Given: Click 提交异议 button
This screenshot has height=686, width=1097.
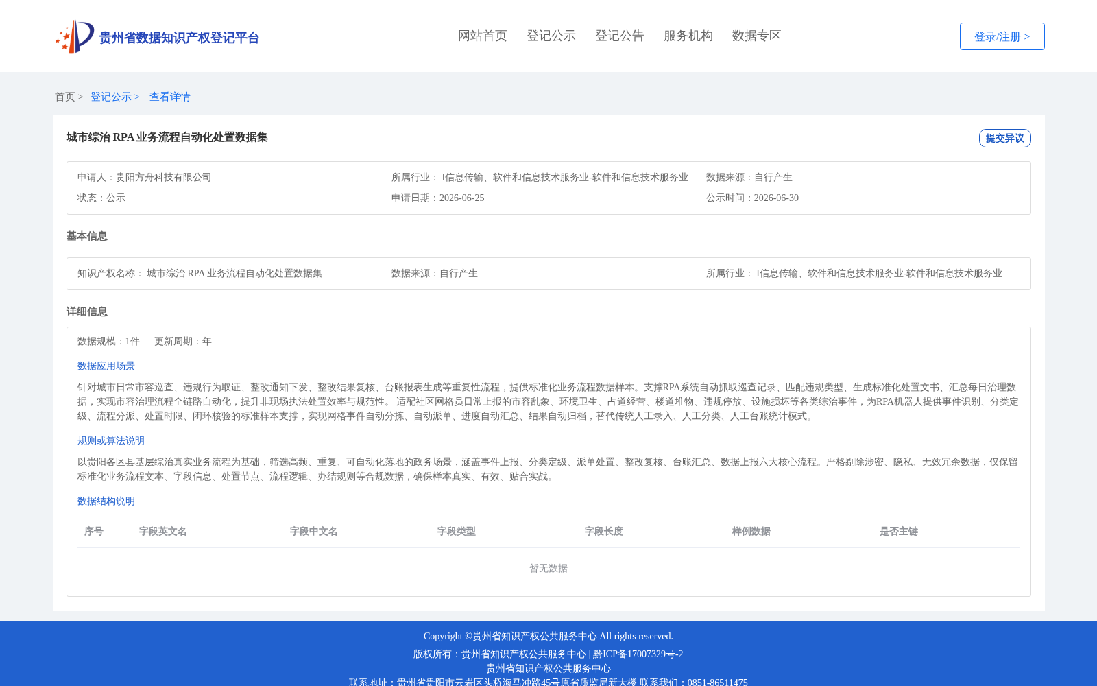Looking at the screenshot, I should coord(1005,138).
